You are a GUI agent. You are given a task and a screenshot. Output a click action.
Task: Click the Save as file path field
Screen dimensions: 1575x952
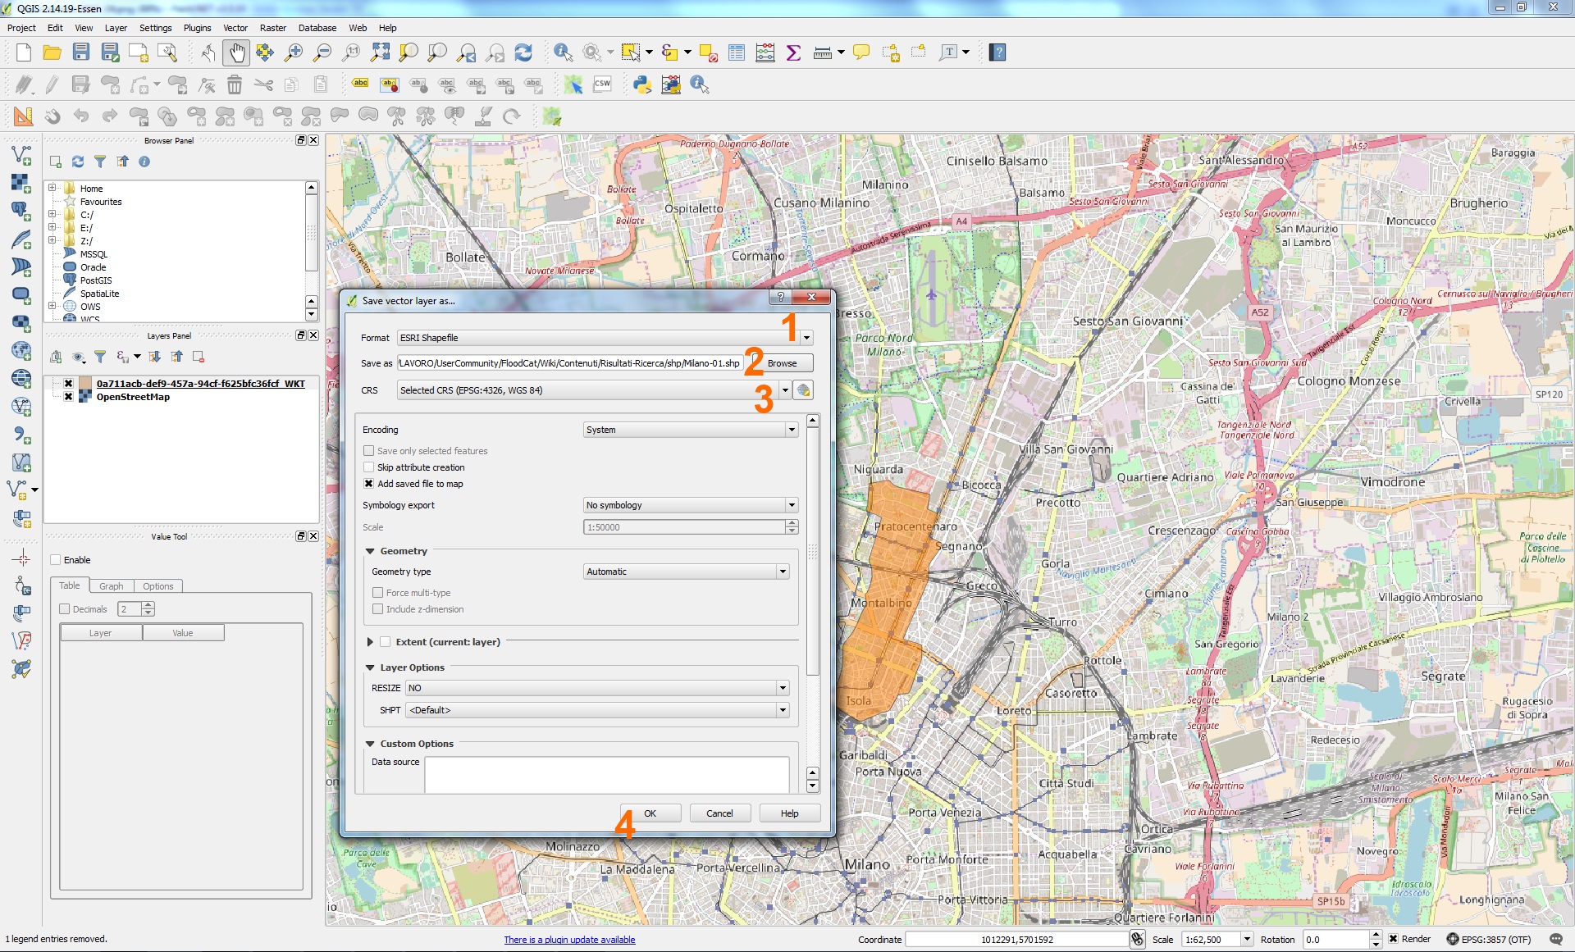(x=570, y=363)
